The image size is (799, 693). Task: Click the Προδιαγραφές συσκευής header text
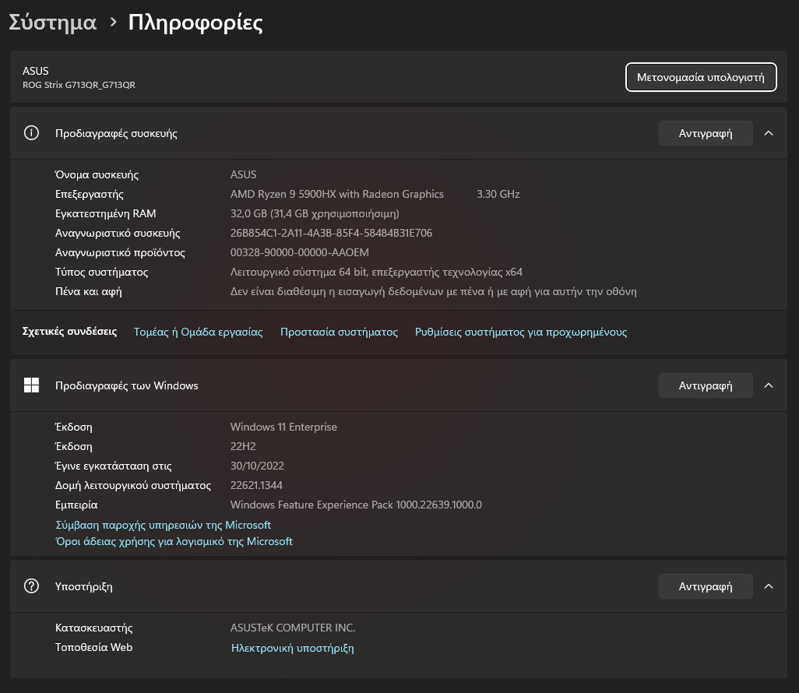tap(116, 133)
